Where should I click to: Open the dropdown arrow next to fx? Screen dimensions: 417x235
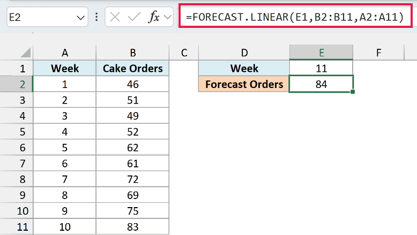(x=168, y=17)
